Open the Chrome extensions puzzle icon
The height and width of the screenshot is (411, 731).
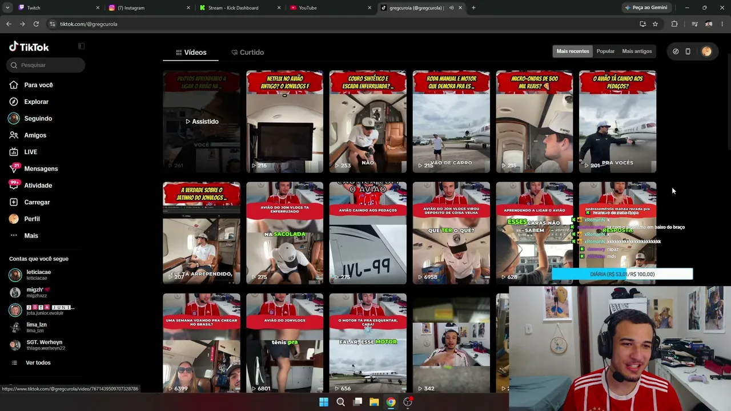[x=674, y=24]
